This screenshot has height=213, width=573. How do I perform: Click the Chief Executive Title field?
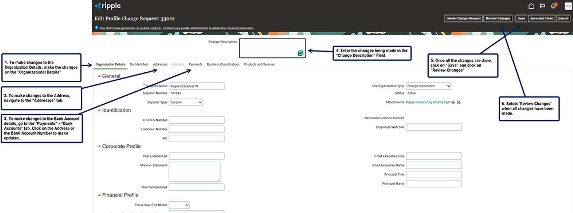pyautogui.click(x=434, y=156)
